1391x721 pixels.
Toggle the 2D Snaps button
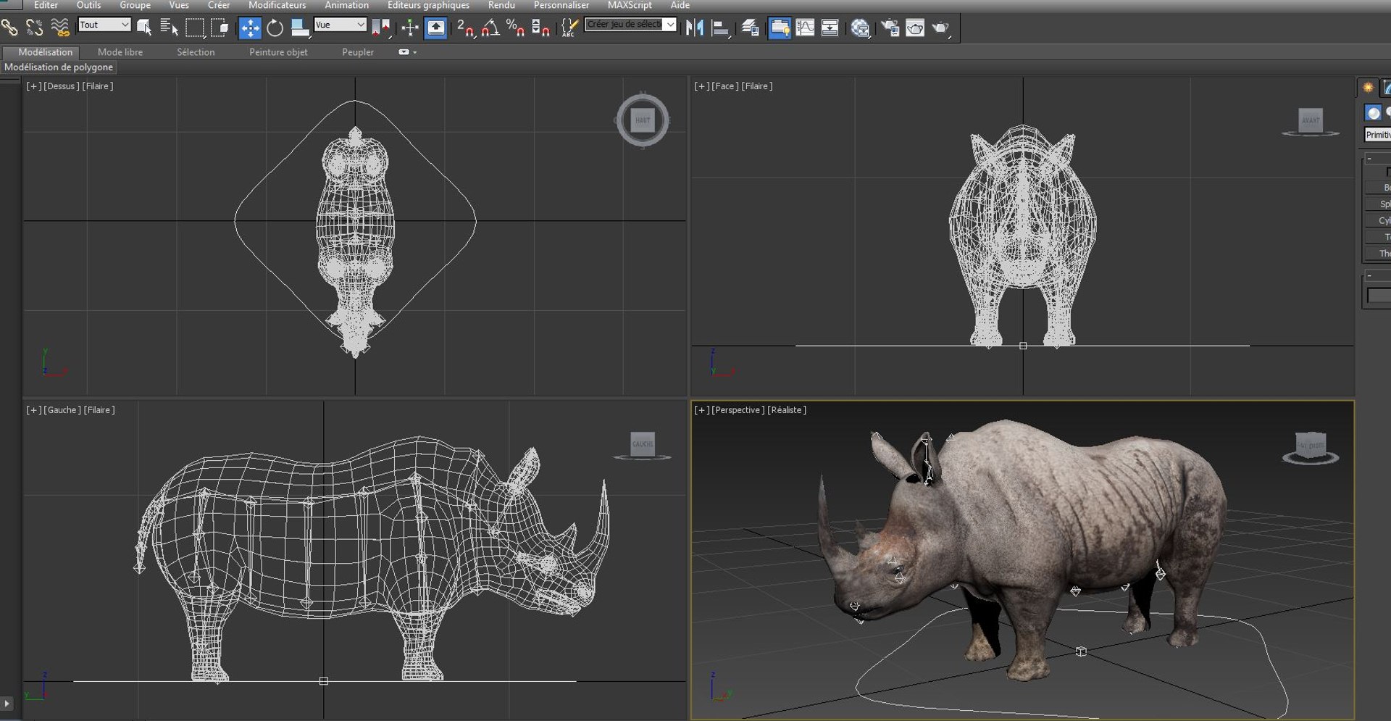pyautogui.click(x=466, y=28)
